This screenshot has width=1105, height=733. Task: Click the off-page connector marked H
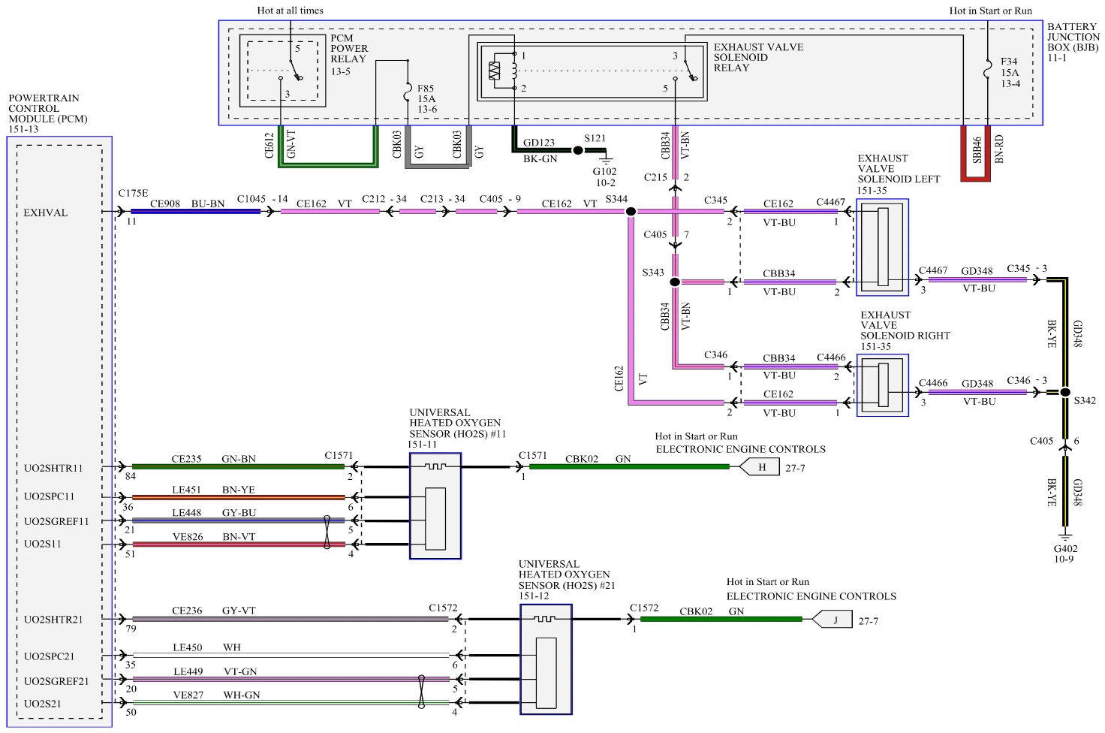(760, 467)
